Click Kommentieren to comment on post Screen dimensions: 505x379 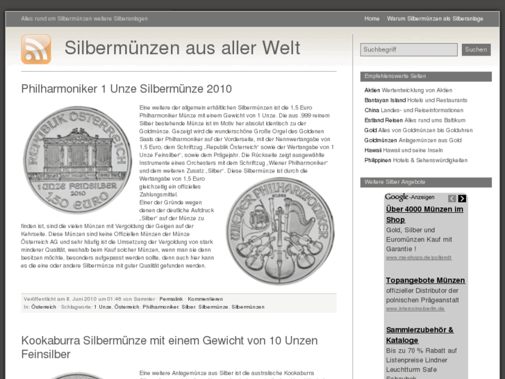coord(205,299)
